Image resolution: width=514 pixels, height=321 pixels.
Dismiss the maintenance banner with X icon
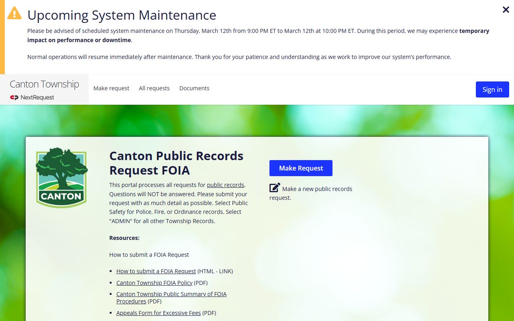(x=506, y=10)
